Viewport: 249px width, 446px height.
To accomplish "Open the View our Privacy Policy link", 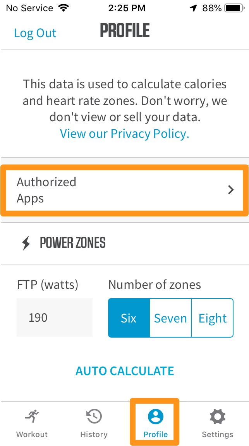I will (x=124, y=134).
